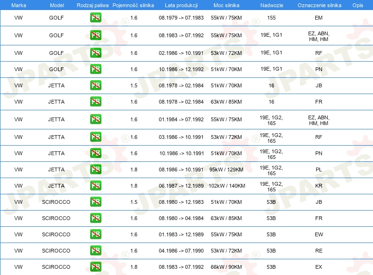The width and height of the screenshot is (373, 275).
Task: Click the Model column header
Action: coord(57,5)
